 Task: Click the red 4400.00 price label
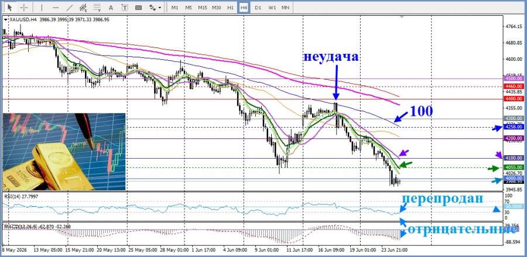514,99
